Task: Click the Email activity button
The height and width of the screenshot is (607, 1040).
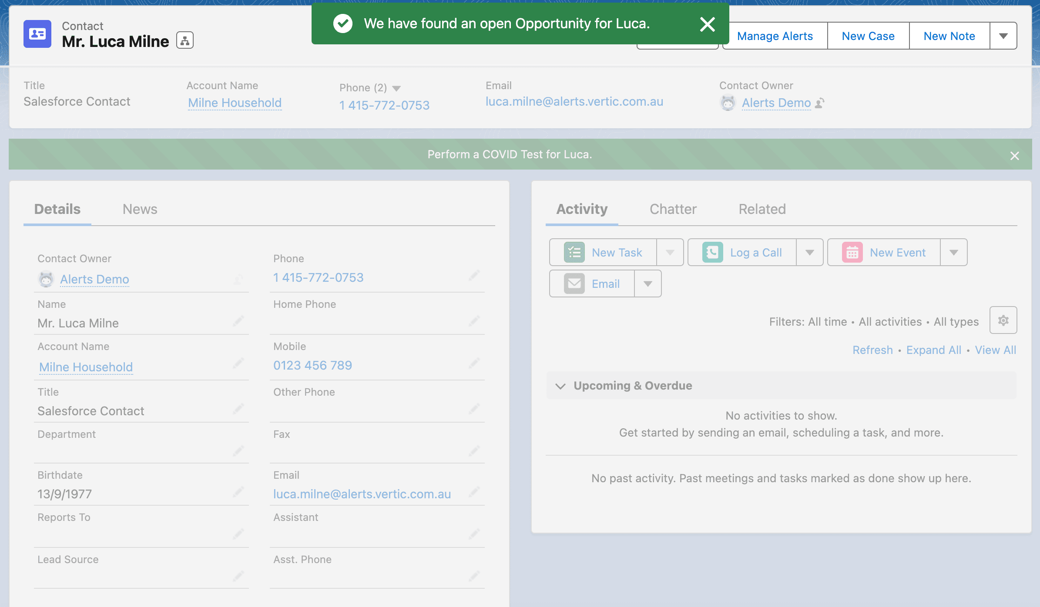Action: pyautogui.click(x=592, y=283)
